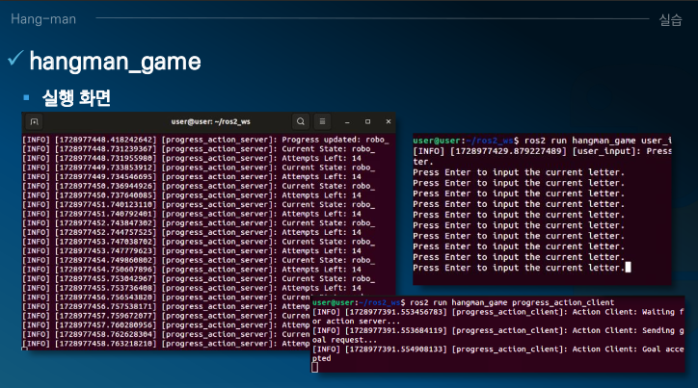Click the terminal title 'user@user: ~/ros2_ws'
The height and width of the screenshot is (388, 698).
point(210,121)
